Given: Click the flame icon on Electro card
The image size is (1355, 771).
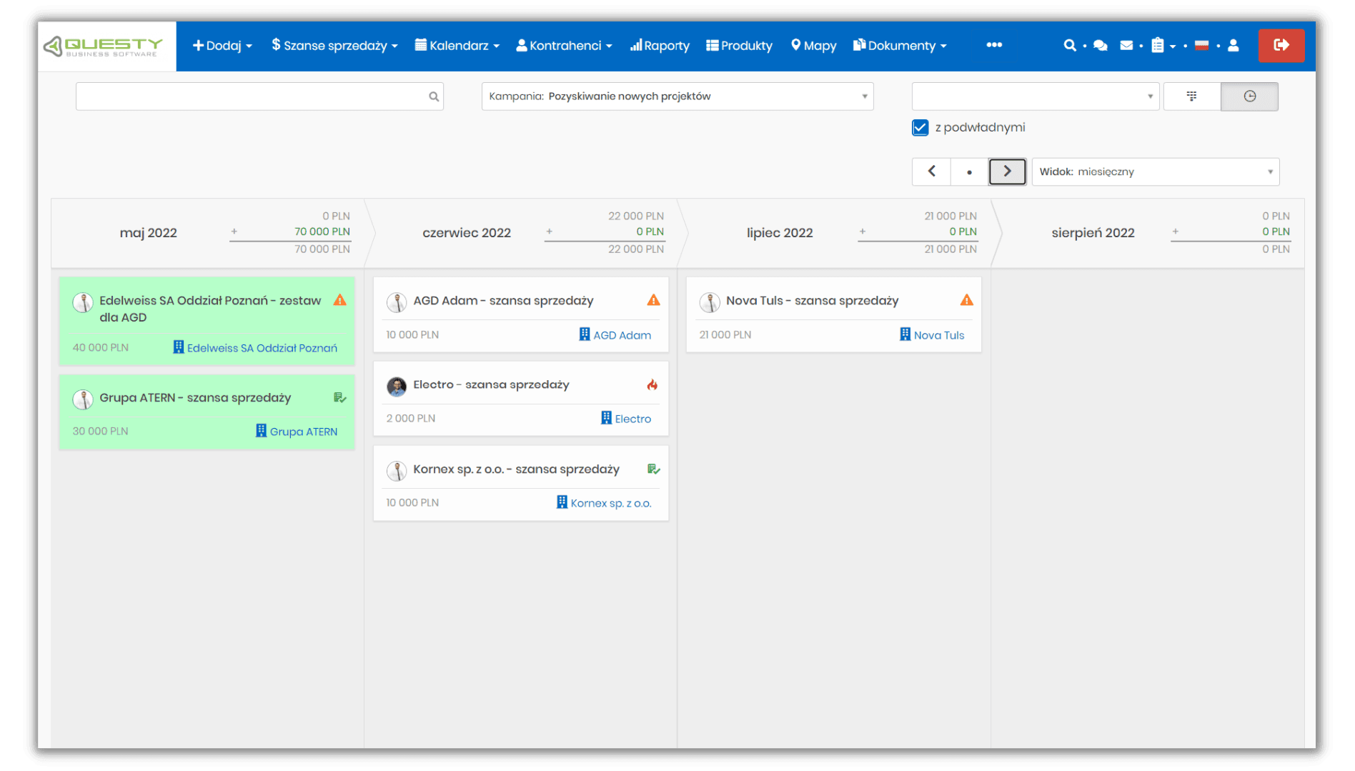Looking at the screenshot, I should [652, 384].
